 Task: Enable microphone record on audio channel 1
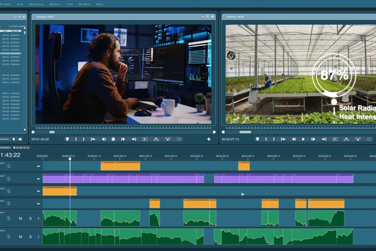point(39,219)
